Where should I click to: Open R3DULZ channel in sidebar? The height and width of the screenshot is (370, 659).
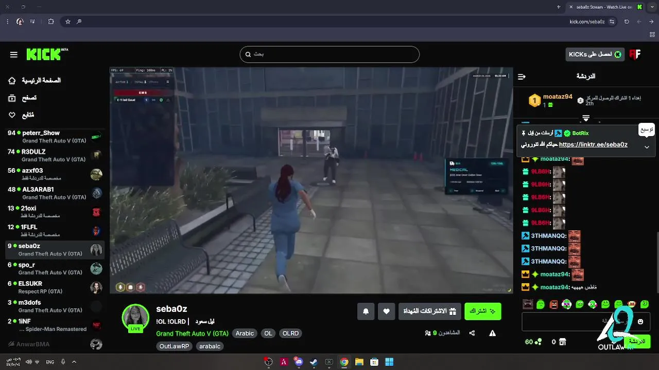point(55,155)
